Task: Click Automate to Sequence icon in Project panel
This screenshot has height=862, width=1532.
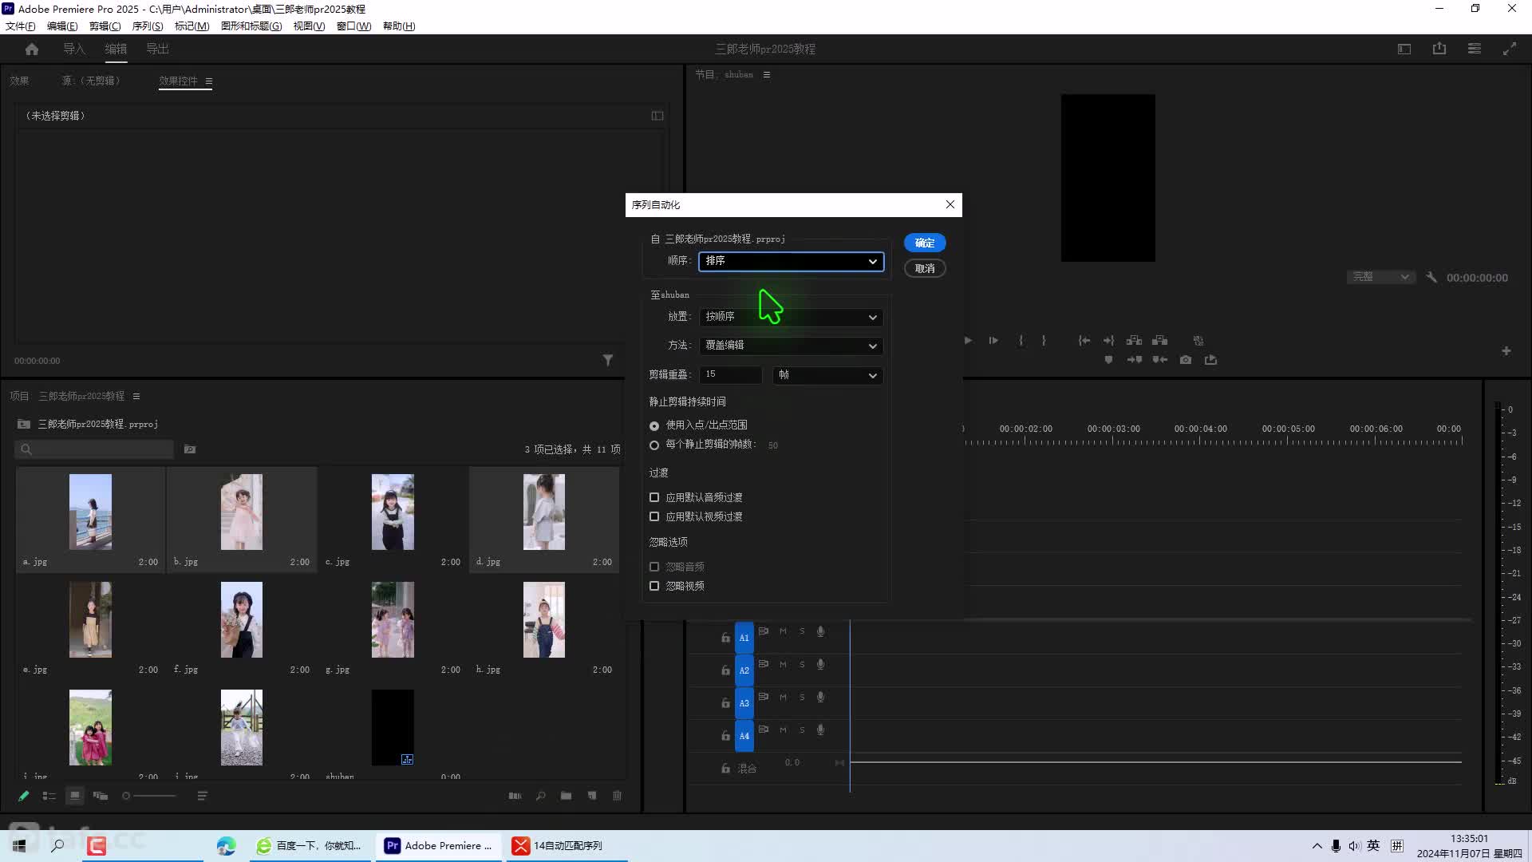Action: (x=515, y=796)
